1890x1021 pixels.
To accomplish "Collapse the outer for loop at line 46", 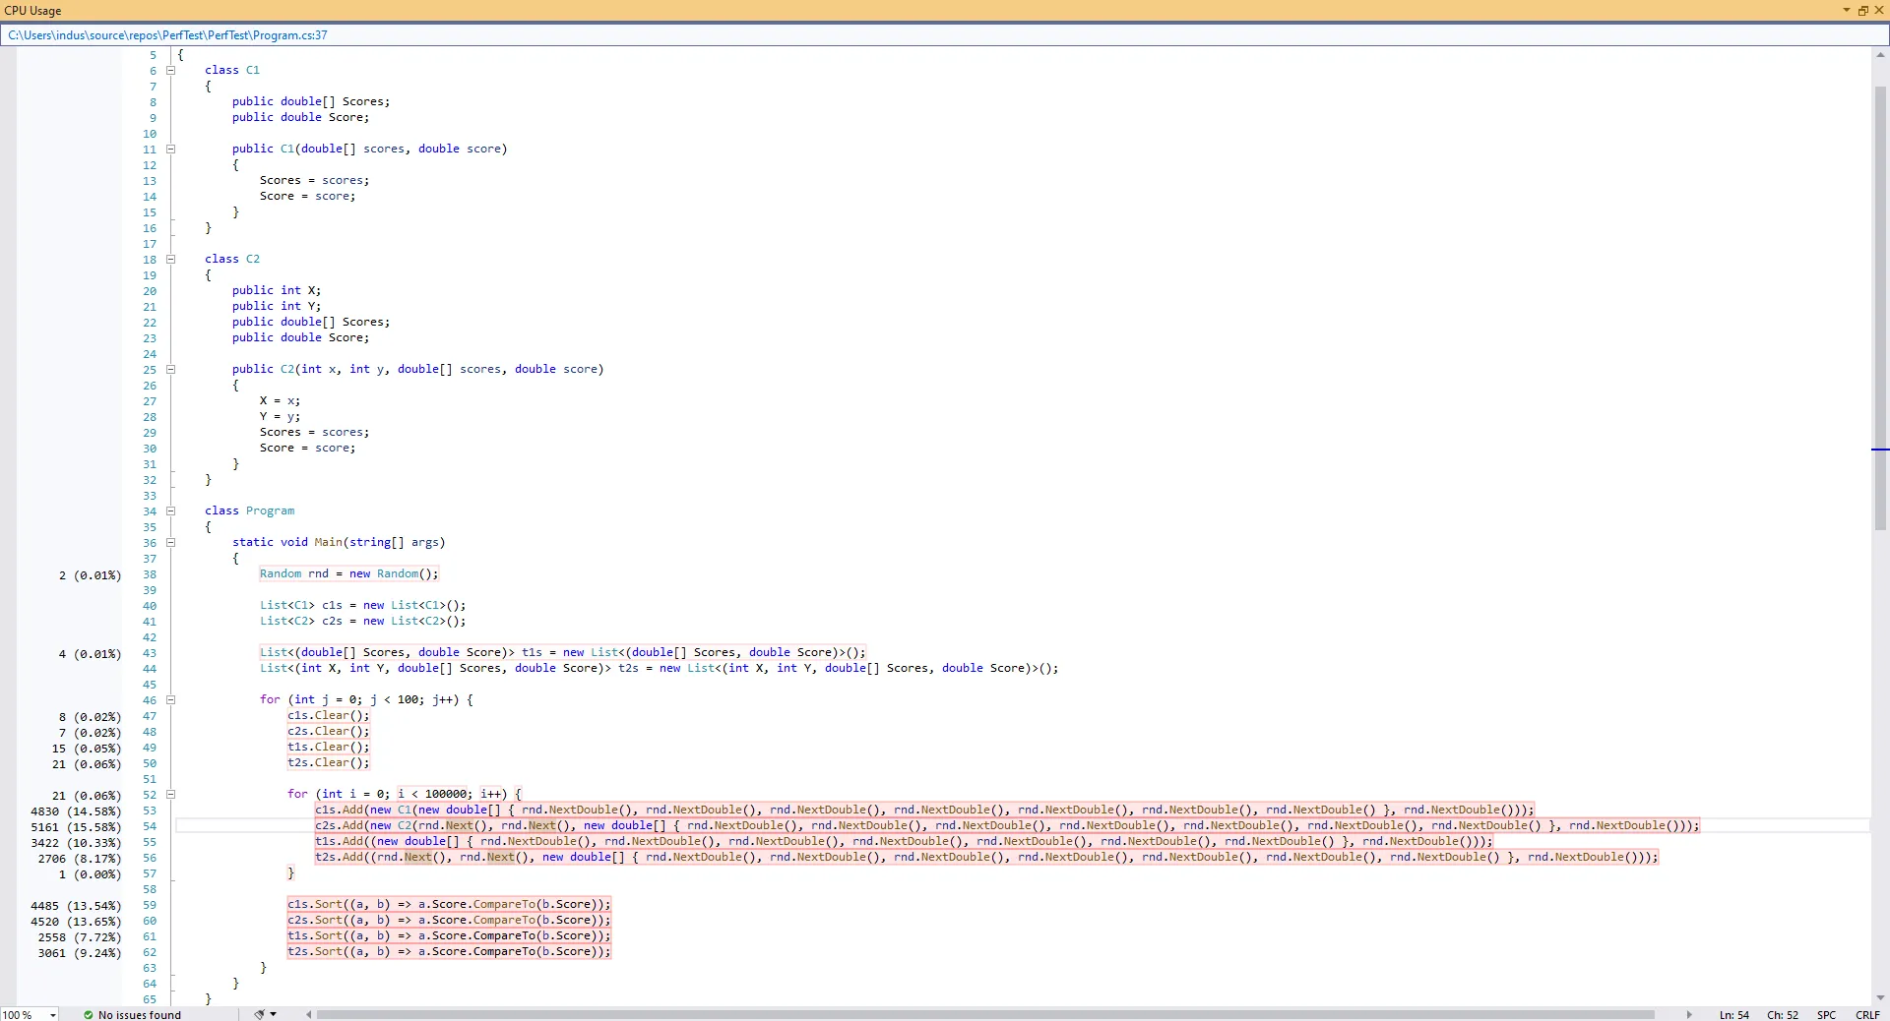I will (x=170, y=700).
